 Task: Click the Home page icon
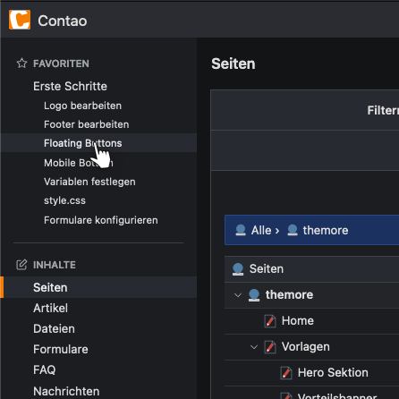coord(270,321)
